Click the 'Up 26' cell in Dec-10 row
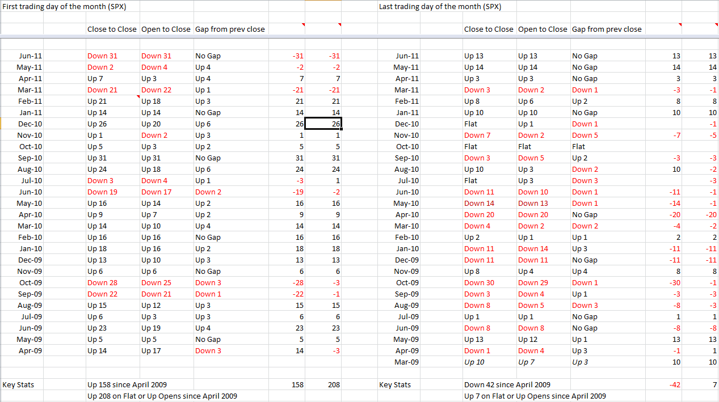Viewport: 719px width, 402px height. click(97, 124)
